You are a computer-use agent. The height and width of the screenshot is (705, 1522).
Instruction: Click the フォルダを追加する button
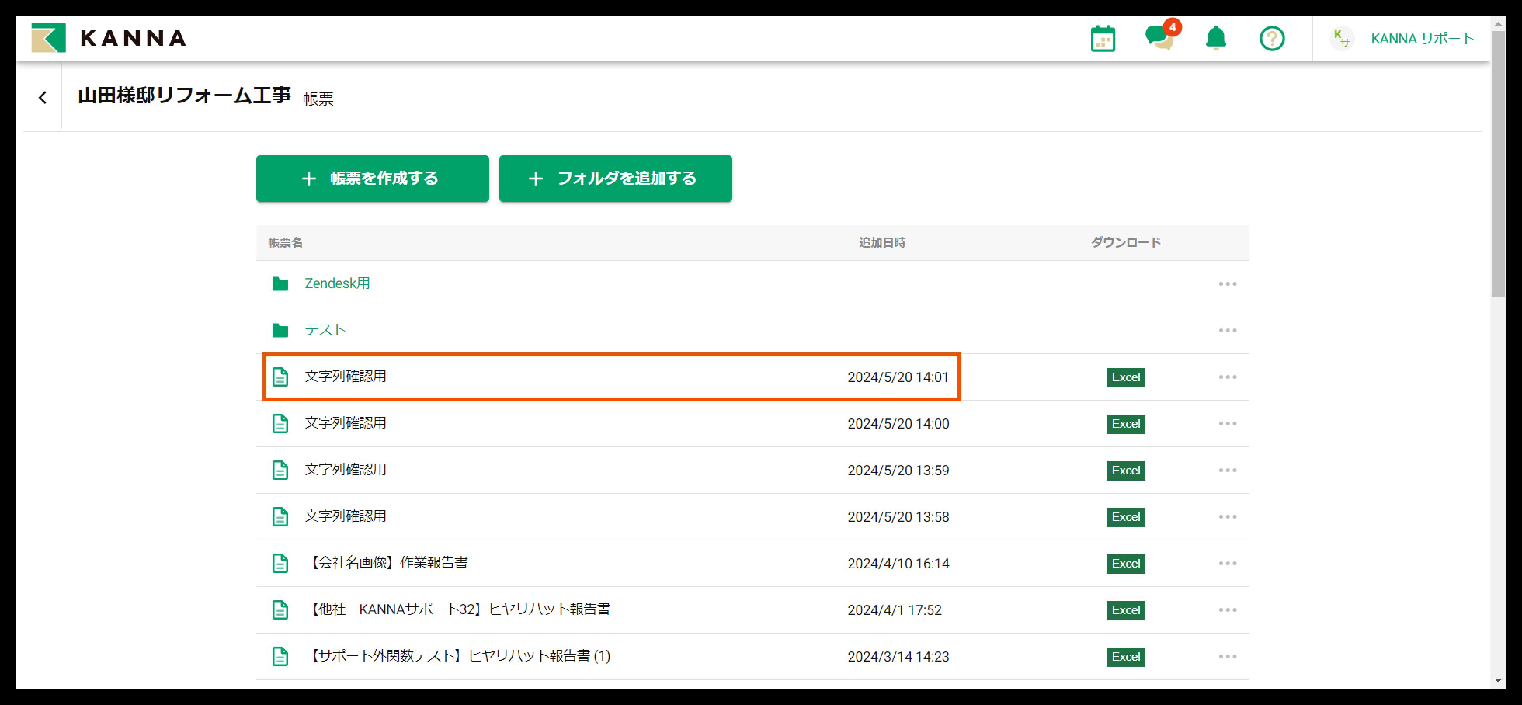615,179
